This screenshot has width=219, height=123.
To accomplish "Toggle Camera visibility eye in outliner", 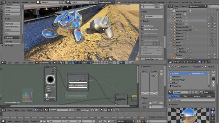I will pyautogui.click(x=209, y=24).
